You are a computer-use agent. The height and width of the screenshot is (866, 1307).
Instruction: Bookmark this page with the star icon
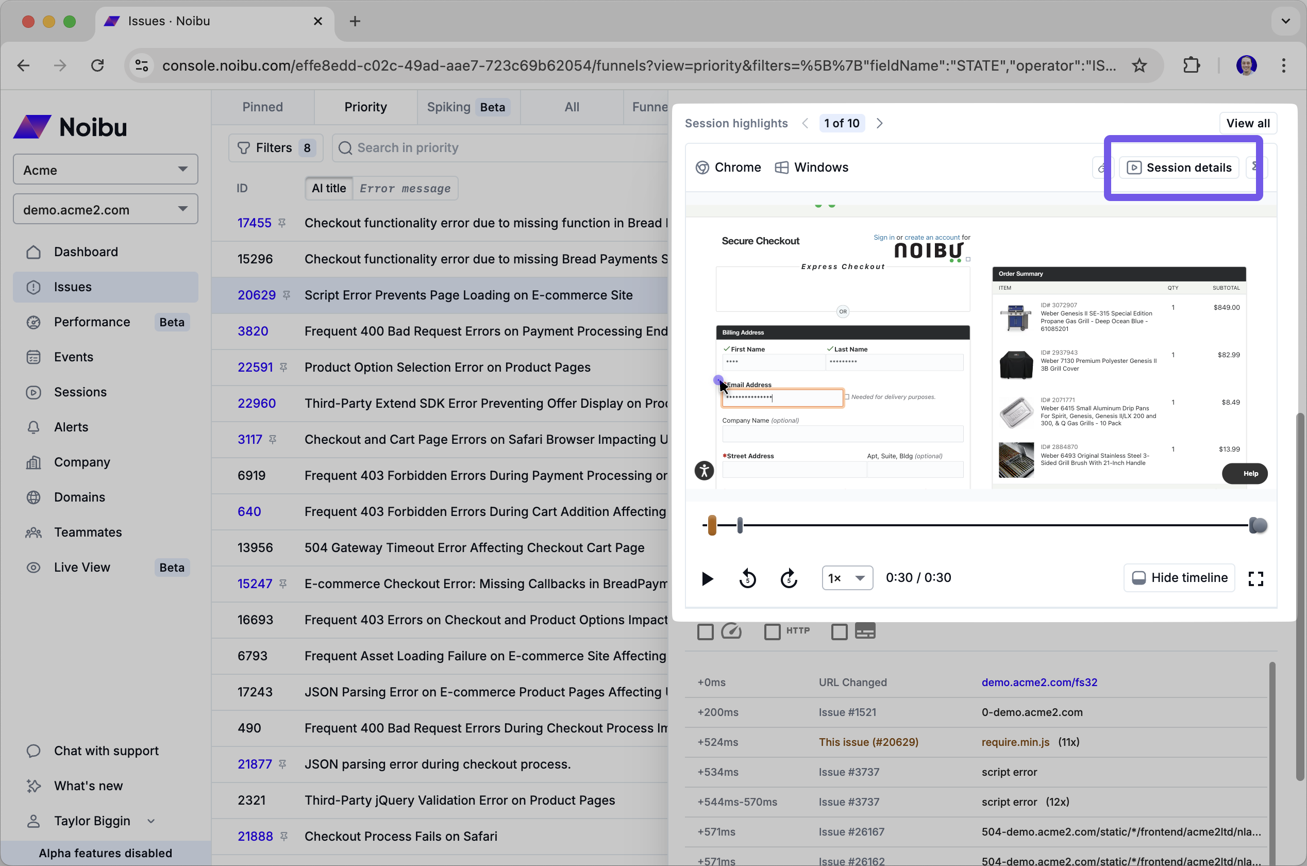(x=1139, y=65)
